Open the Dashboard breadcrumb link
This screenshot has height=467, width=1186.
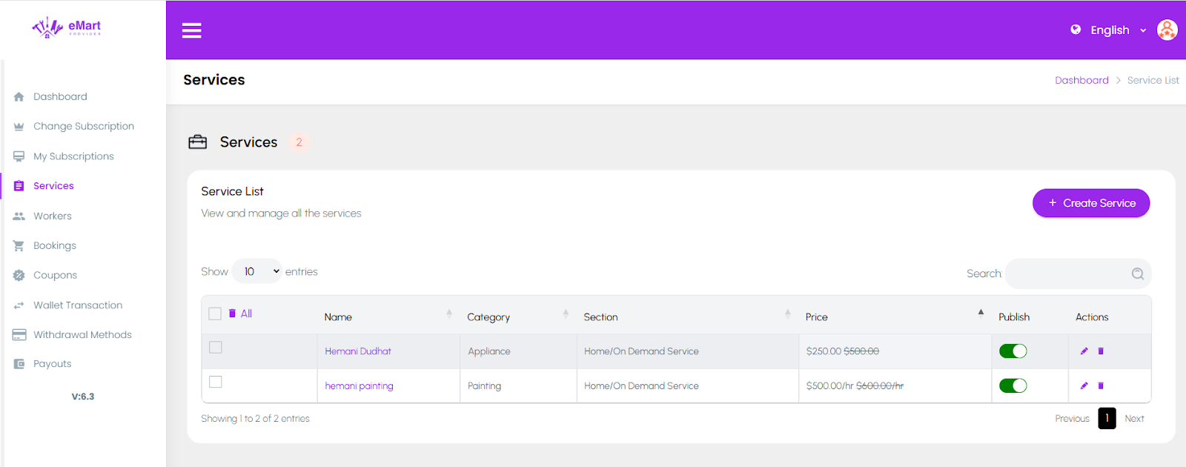(1081, 80)
